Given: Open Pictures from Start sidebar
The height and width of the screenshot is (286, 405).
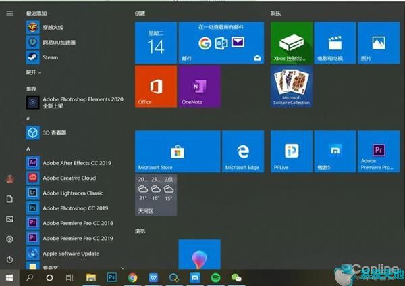Looking at the screenshot, I should click(9, 219).
